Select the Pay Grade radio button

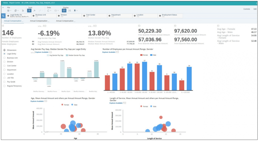[5, 82]
